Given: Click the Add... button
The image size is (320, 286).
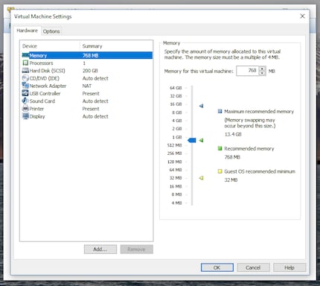Looking at the screenshot, I should tap(100, 250).
